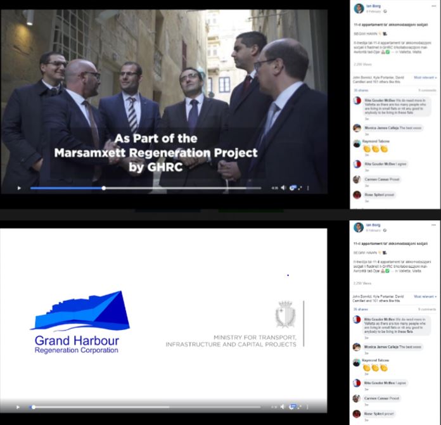This screenshot has width=441, height=425.
Task: Open HD quality settings on Marsamxett video
Action: [293, 187]
